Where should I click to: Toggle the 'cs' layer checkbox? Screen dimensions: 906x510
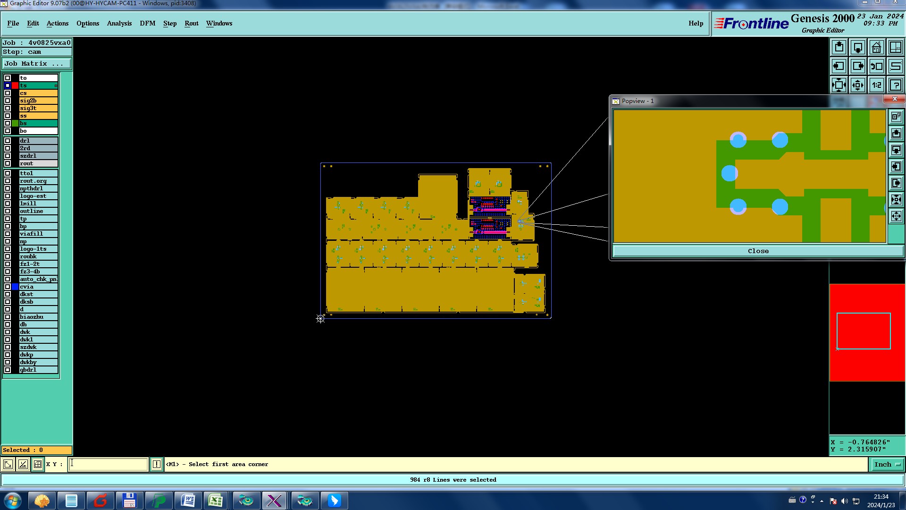[8, 93]
